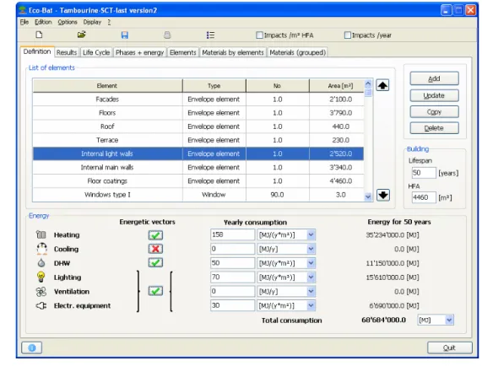Switch to the Life Cycle tab
Viewport: 482px width, 366px height.
point(96,52)
